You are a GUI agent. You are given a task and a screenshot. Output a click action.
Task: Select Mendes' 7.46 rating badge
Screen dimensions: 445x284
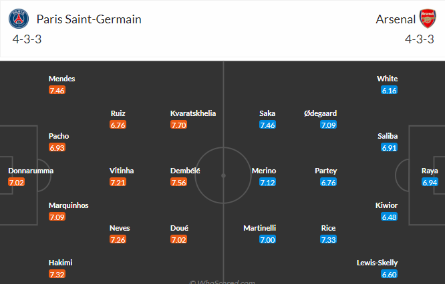tap(57, 90)
